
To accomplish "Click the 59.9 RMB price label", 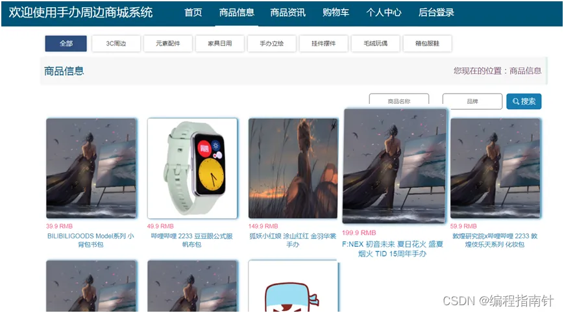I will point(463,226).
